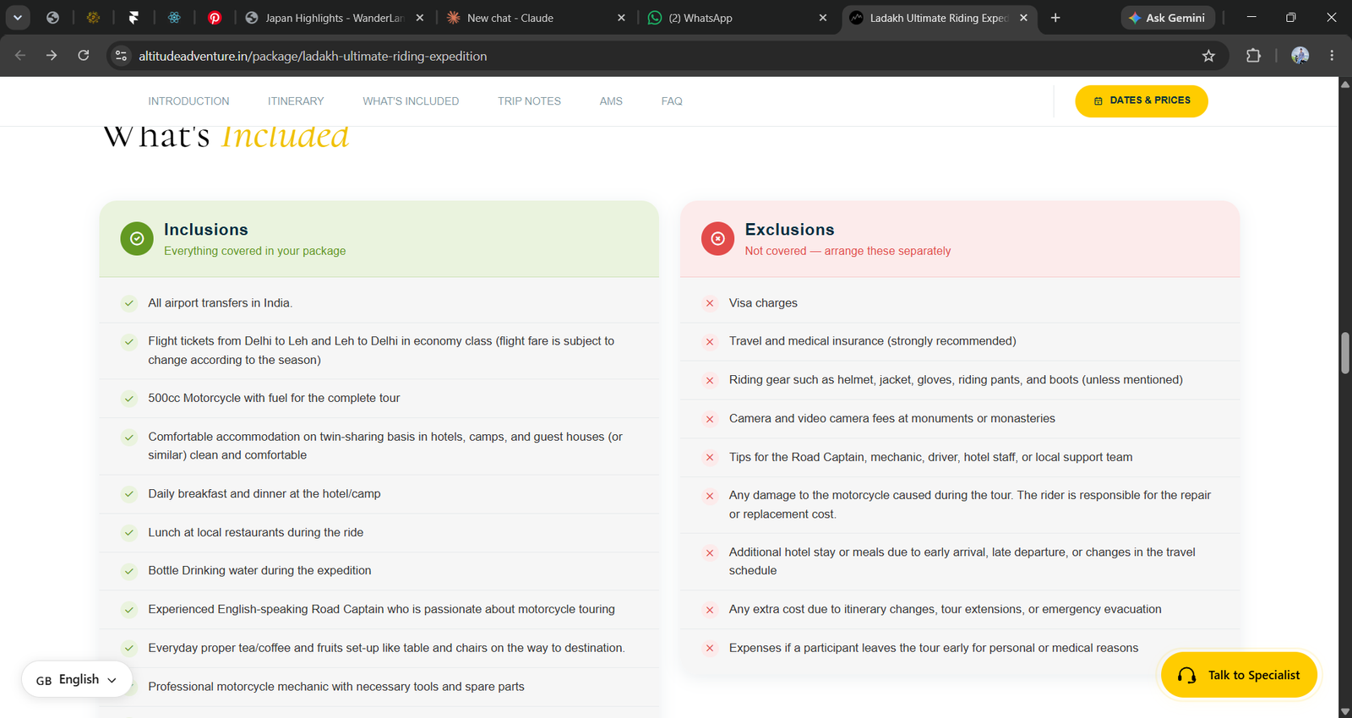Open browser extensions puzzle icon
This screenshot has width=1352, height=718.
click(1253, 56)
